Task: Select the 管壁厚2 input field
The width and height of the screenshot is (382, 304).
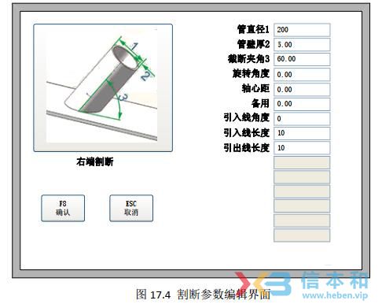Action: click(302, 45)
